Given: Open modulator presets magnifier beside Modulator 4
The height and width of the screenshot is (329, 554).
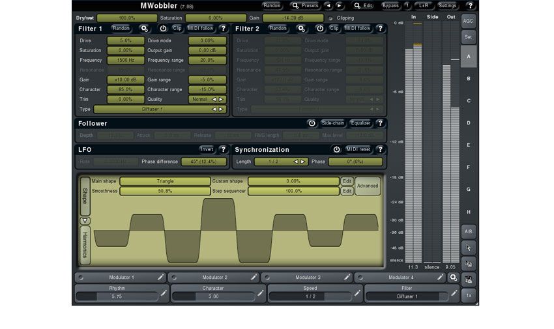Looking at the screenshot, I should pyautogui.click(x=454, y=278).
